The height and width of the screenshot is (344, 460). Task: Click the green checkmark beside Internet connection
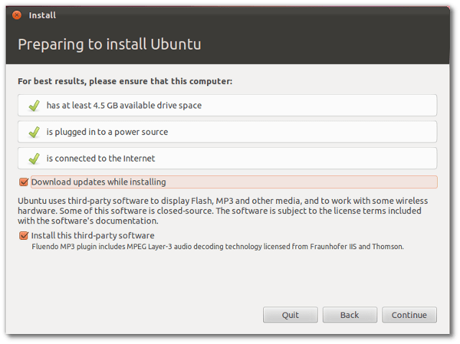click(34, 159)
